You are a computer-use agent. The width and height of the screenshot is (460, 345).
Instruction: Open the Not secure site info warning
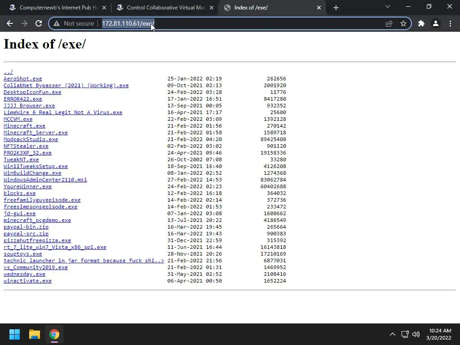(74, 23)
